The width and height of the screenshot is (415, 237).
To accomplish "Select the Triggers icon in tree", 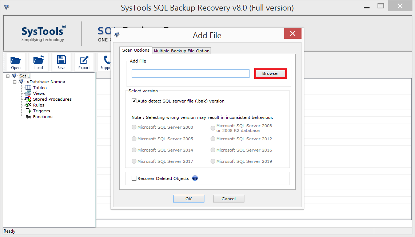I will (x=28, y=111).
